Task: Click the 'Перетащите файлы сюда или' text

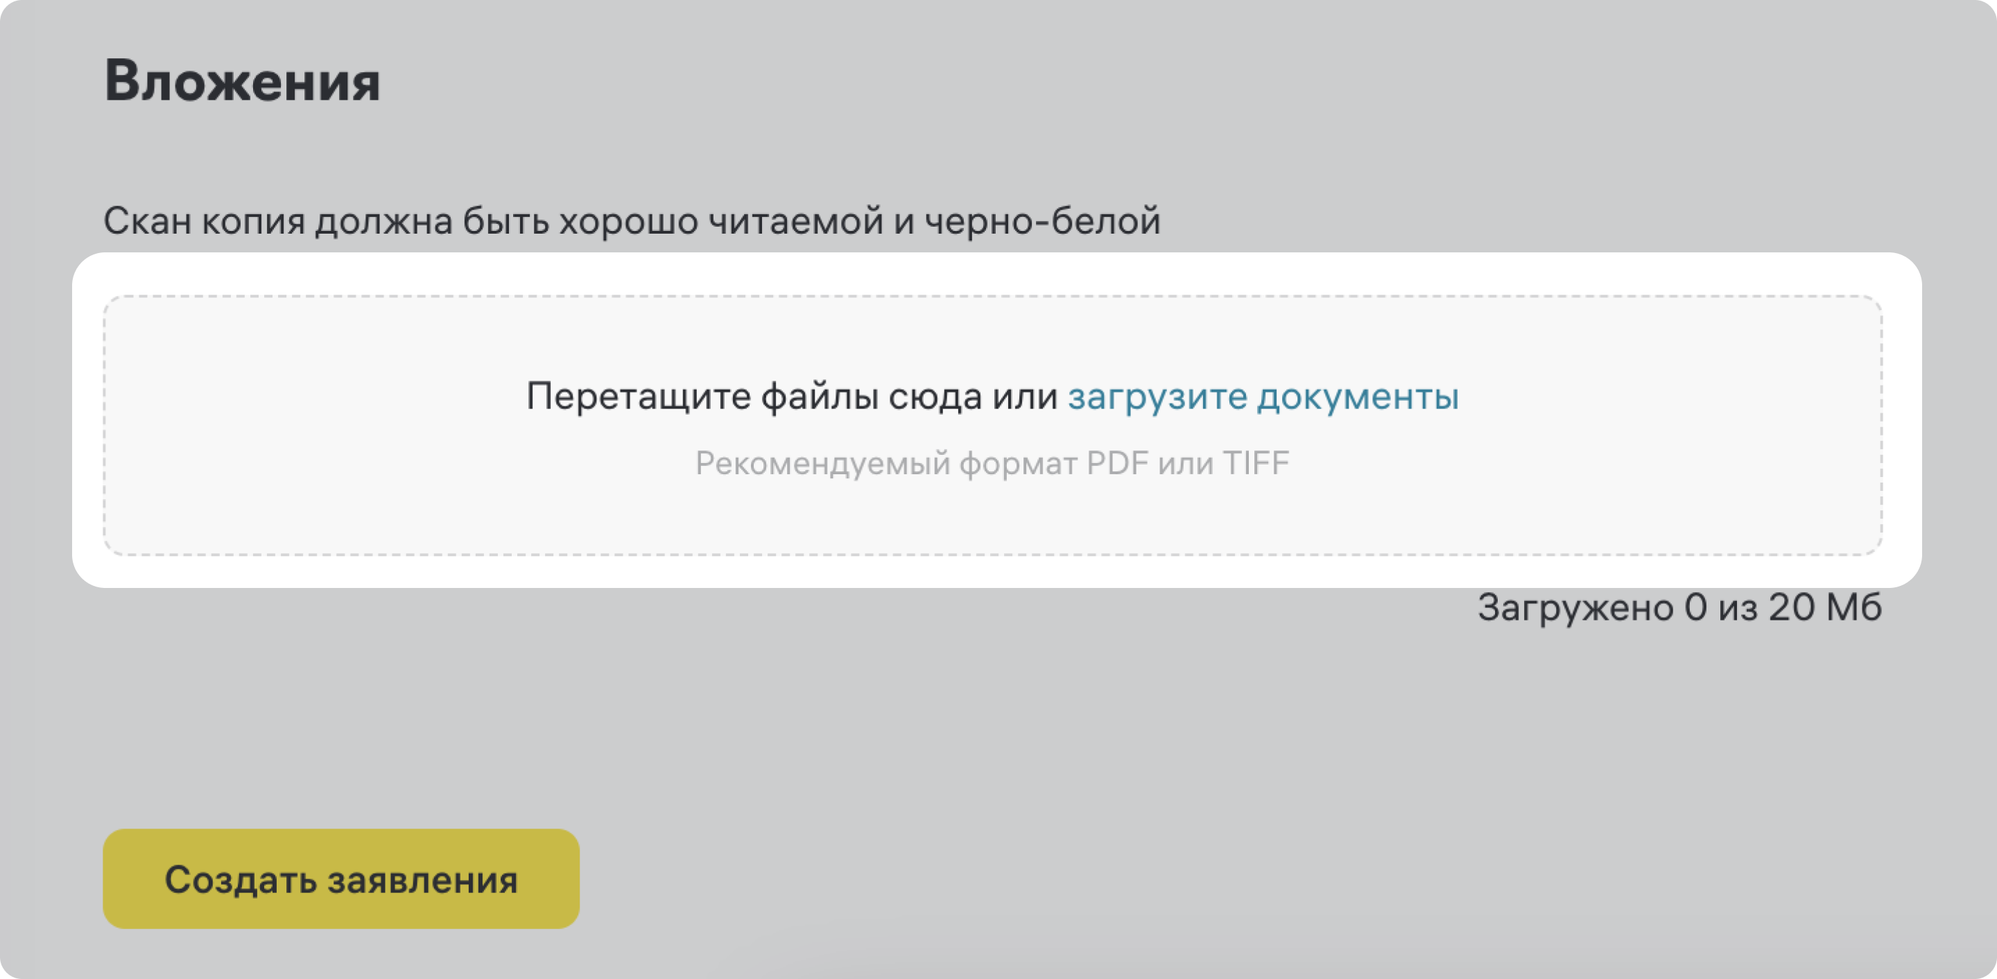Action: tap(791, 397)
